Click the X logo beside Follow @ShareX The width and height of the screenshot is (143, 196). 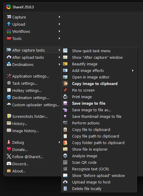tap(9, 156)
